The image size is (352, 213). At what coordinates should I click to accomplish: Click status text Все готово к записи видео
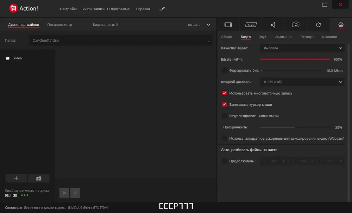pos(45,208)
